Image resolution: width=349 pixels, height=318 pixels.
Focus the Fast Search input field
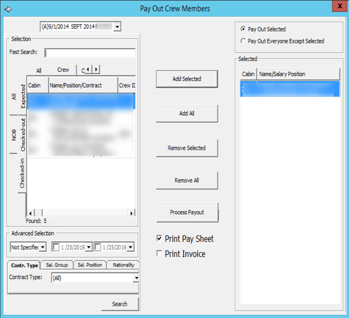pos(90,53)
